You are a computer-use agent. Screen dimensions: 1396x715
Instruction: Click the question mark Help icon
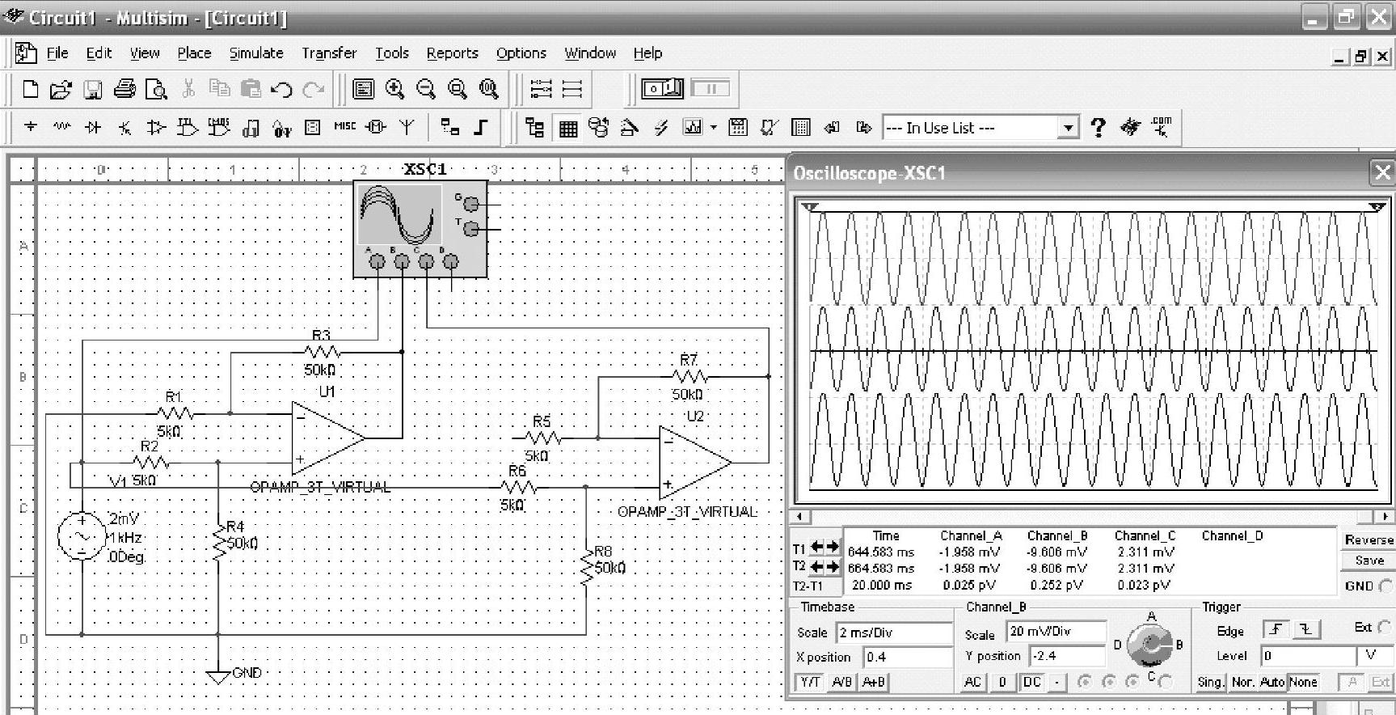1098,128
